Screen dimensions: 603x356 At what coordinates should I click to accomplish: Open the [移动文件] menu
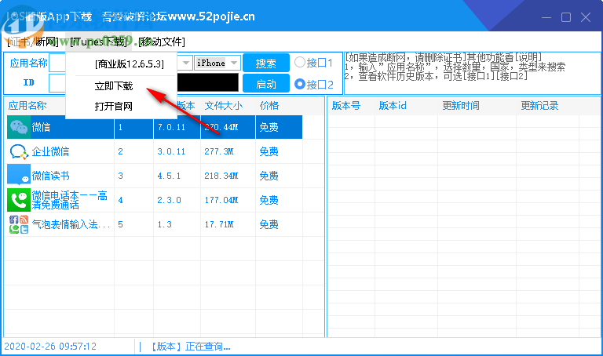(162, 42)
